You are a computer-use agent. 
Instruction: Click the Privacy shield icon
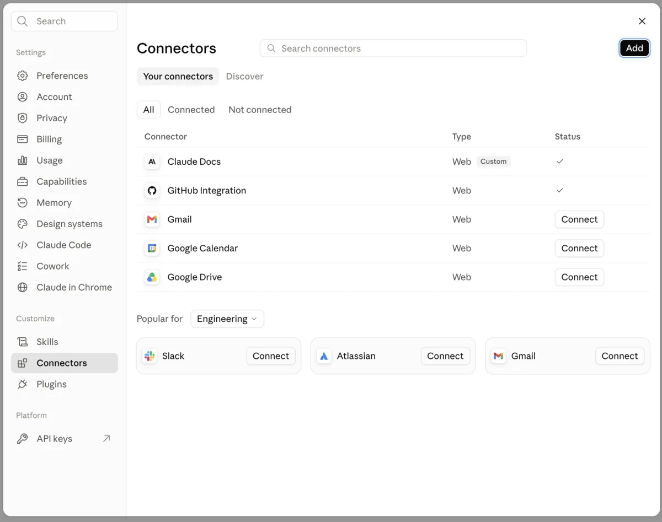(23, 118)
